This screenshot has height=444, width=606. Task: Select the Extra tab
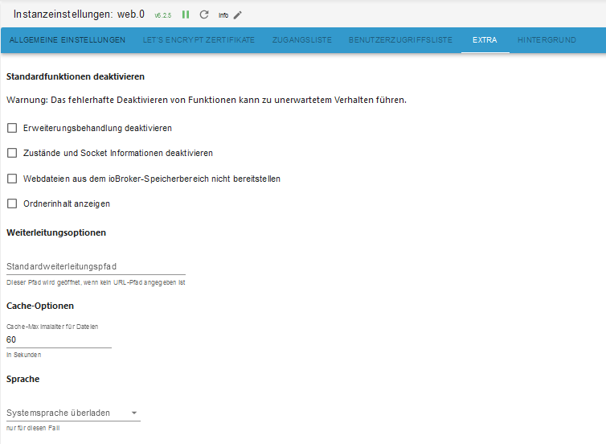[485, 40]
